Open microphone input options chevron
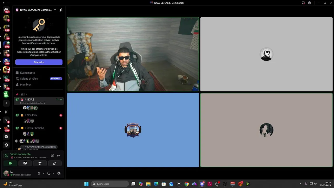This screenshot has height=188, width=334. click(43, 173)
